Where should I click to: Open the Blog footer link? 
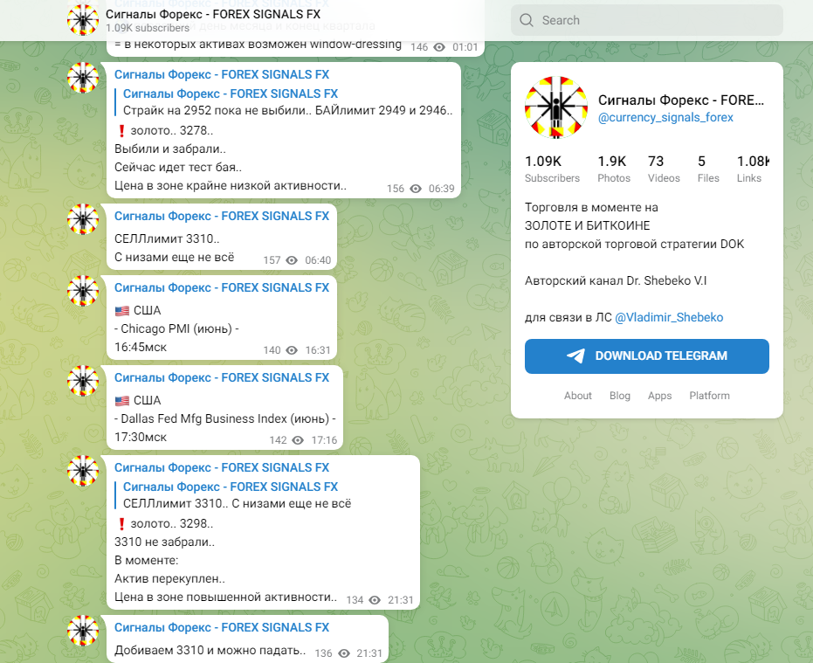point(620,396)
